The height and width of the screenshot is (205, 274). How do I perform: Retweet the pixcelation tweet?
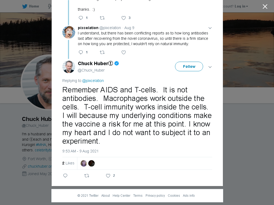click(x=102, y=52)
